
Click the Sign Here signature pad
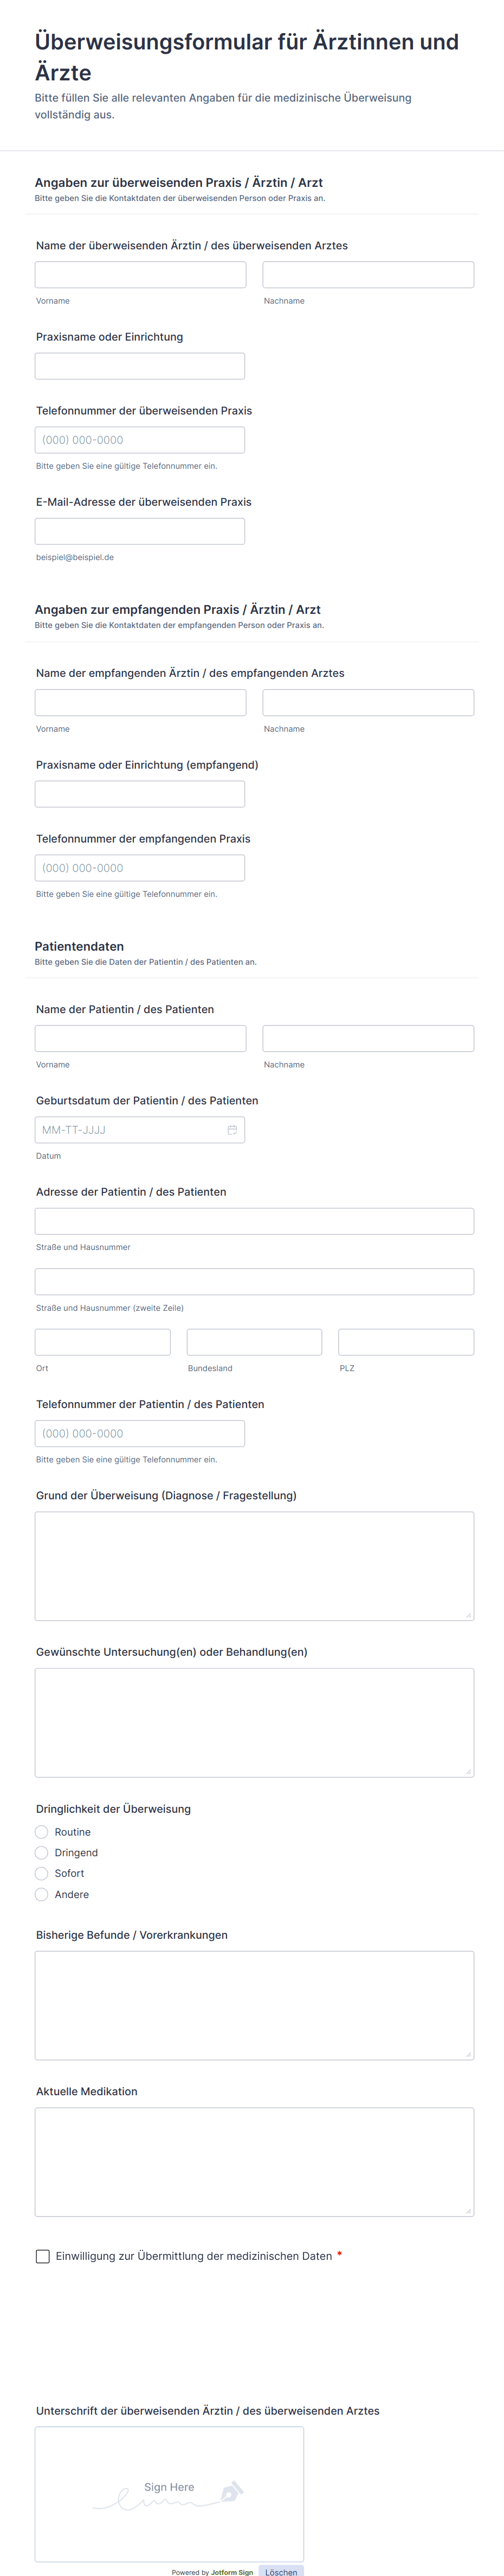coord(169,2494)
